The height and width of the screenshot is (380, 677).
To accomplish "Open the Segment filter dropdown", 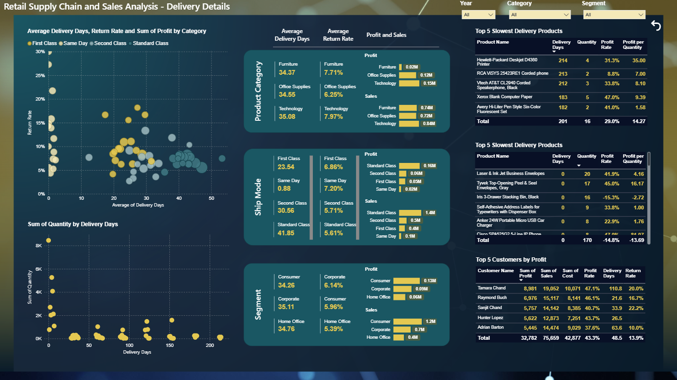I will [614, 15].
